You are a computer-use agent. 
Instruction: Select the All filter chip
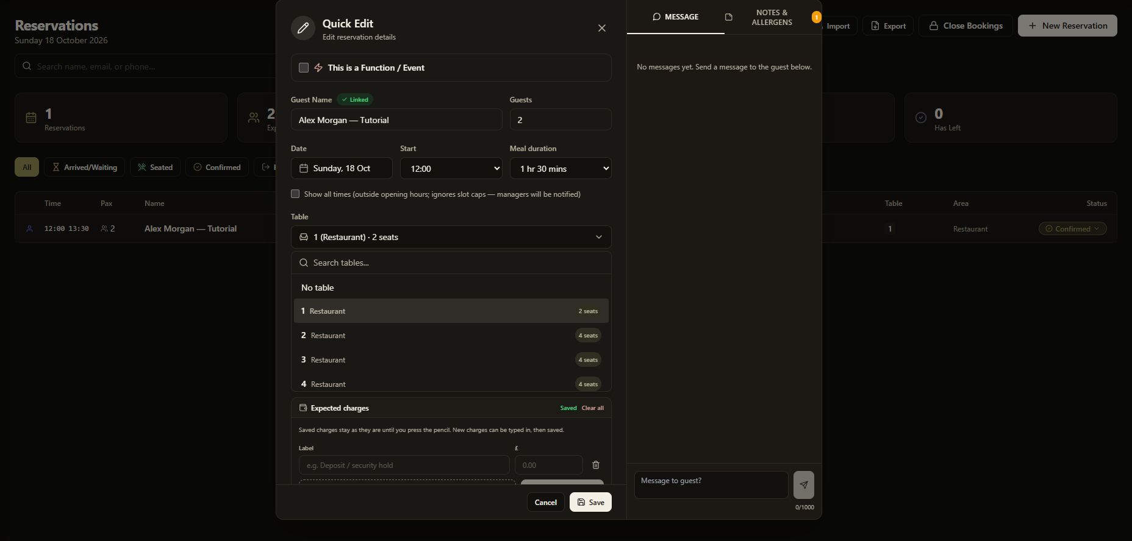27,167
